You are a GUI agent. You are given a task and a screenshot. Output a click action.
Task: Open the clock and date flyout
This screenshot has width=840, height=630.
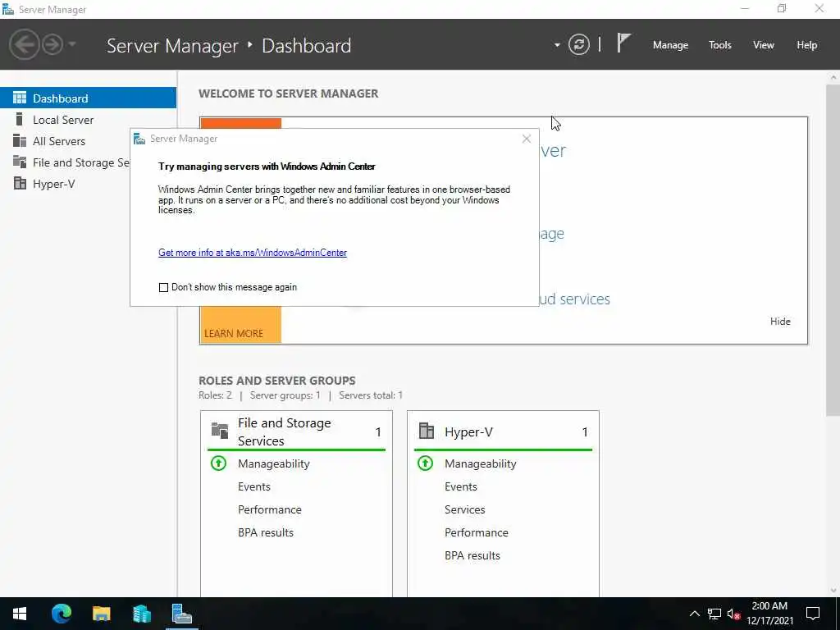point(769,614)
